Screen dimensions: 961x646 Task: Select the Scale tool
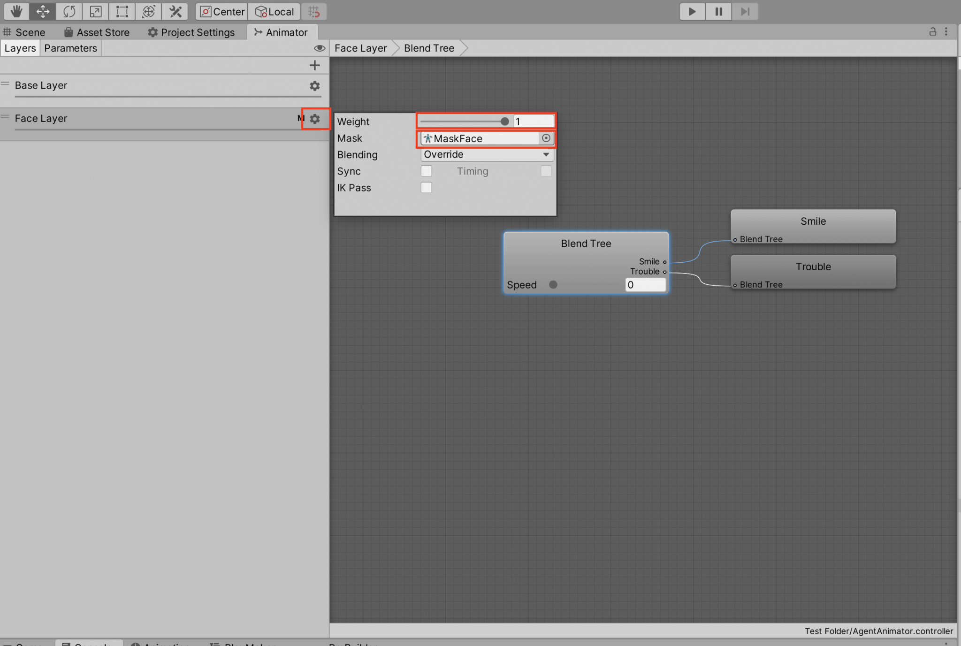[x=95, y=11]
